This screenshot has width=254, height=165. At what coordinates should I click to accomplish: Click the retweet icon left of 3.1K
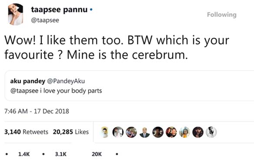click(43, 154)
